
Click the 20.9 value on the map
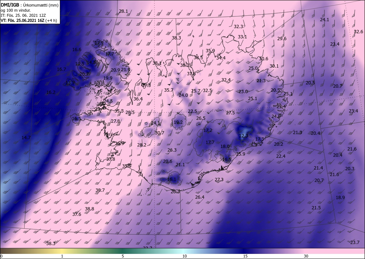[x=115, y=70]
